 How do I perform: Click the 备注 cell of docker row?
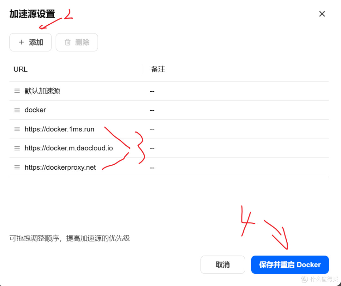[x=152, y=110]
